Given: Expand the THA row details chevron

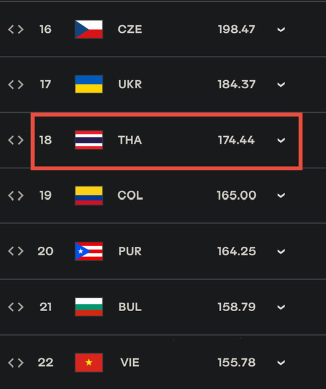Looking at the screenshot, I should pyautogui.click(x=281, y=140).
